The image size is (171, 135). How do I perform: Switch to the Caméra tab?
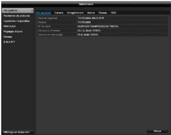pos(59,13)
